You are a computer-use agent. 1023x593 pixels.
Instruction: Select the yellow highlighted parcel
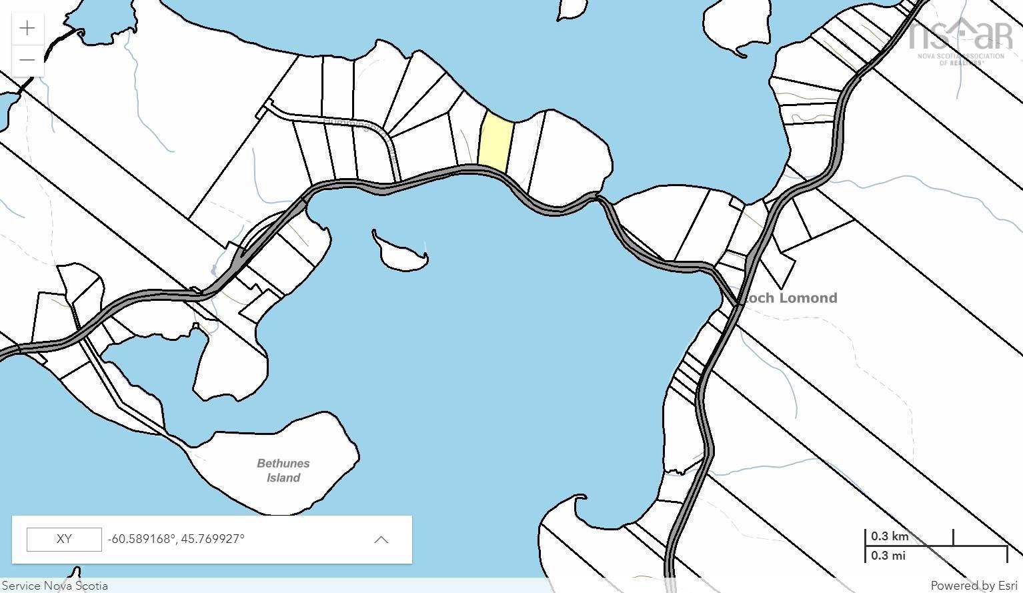(x=495, y=141)
